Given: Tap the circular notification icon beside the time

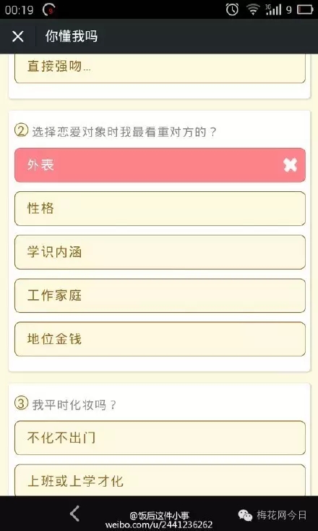Looking at the screenshot, I should click(49, 10).
